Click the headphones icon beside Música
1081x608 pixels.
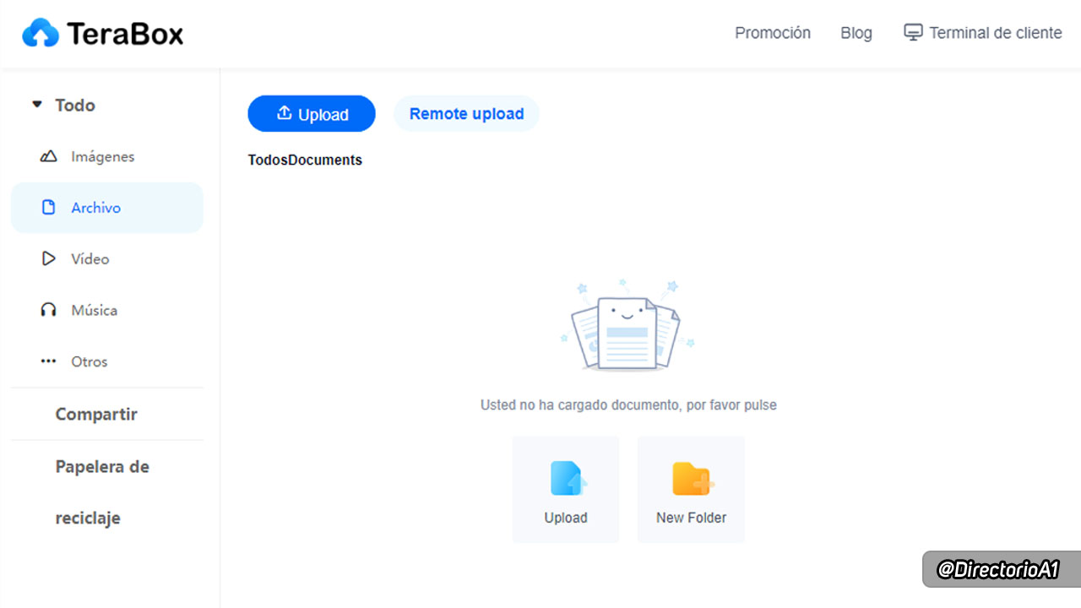pyautogui.click(x=48, y=310)
